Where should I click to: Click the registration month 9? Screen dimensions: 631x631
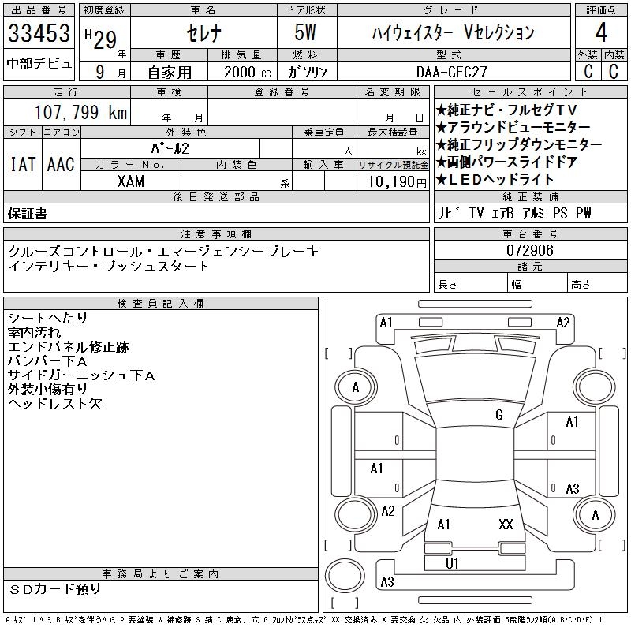click(x=100, y=72)
